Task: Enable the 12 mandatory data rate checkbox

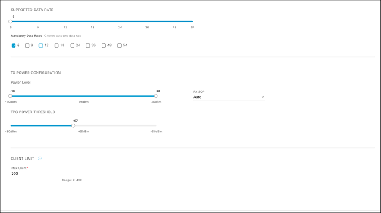Action: coord(41,46)
